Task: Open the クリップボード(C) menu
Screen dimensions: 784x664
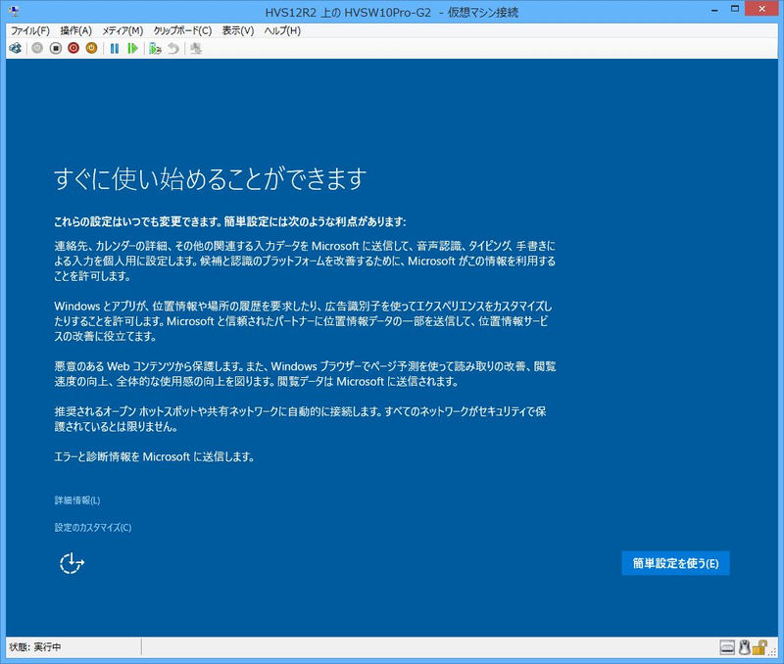Action: 182,31
